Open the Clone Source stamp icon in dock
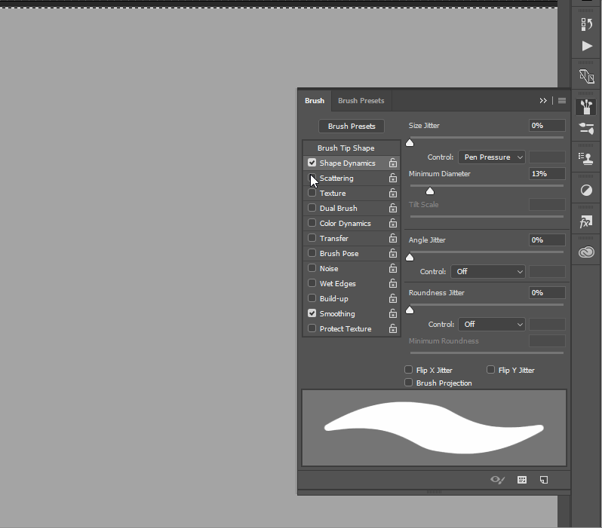 [586, 159]
